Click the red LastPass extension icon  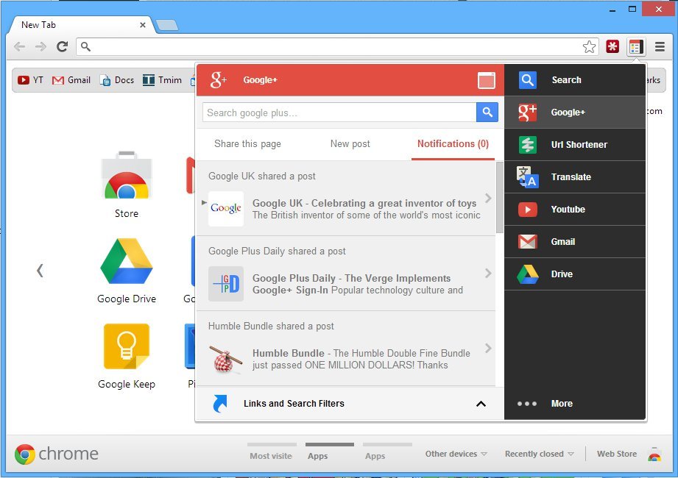pyautogui.click(x=612, y=46)
